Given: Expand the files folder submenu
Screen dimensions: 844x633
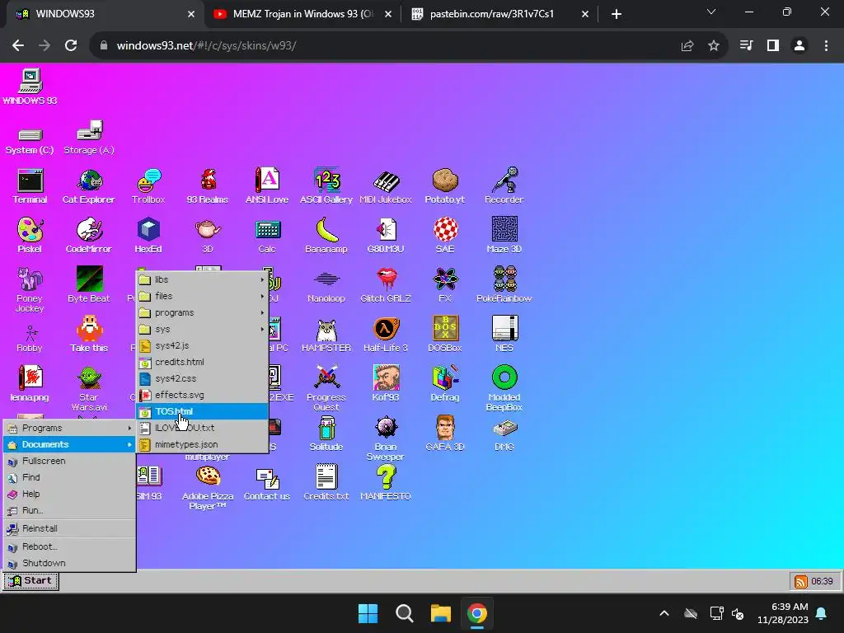Looking at the screenshot, I should pyautogui.click(x=203, y=296).
